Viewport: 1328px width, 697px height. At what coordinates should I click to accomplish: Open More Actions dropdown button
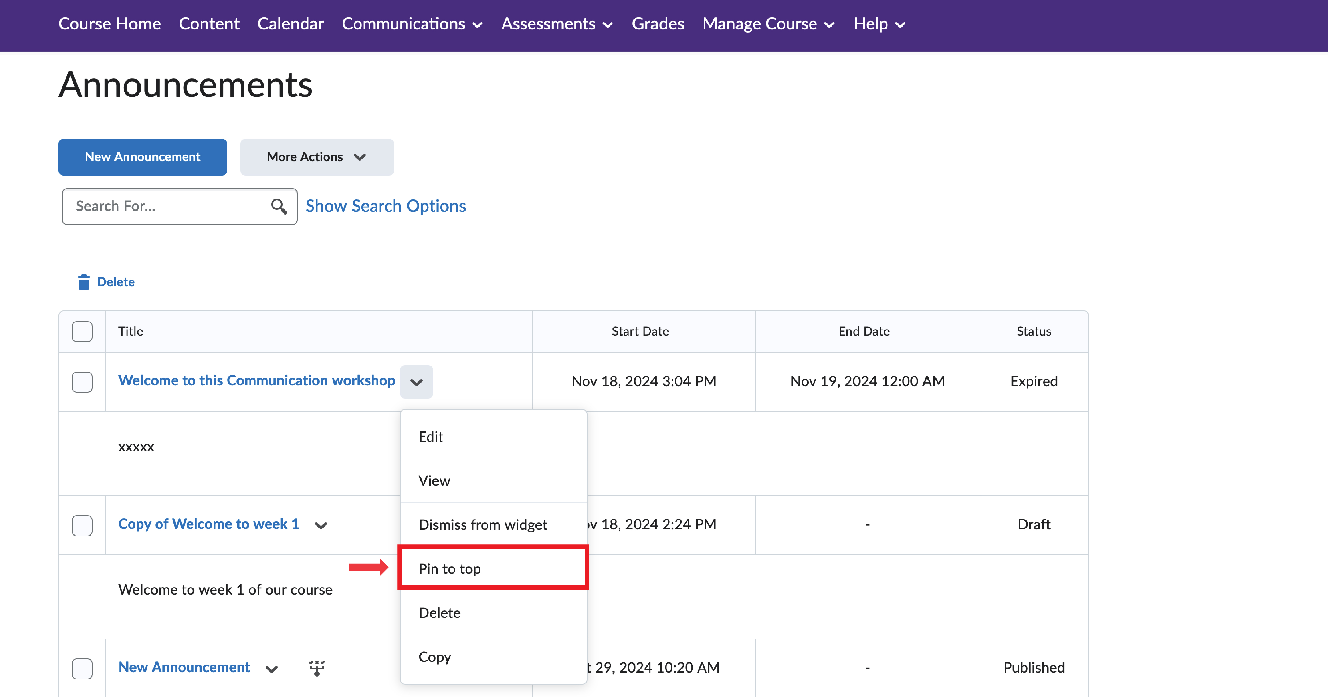point(317,157)
